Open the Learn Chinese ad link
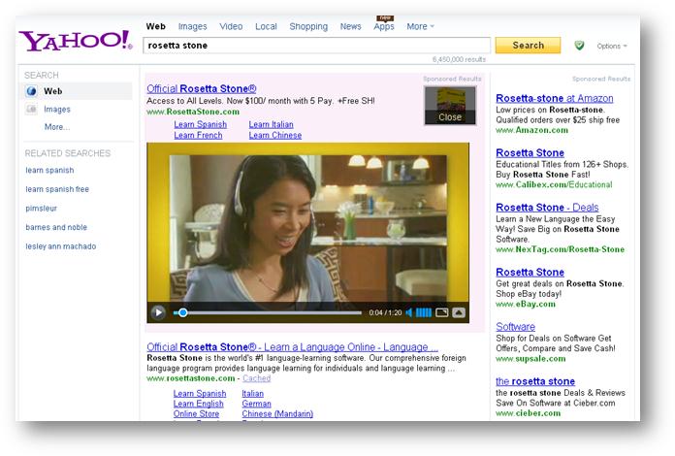The height and width of the screenshot is (456, 675). (275, 135)
